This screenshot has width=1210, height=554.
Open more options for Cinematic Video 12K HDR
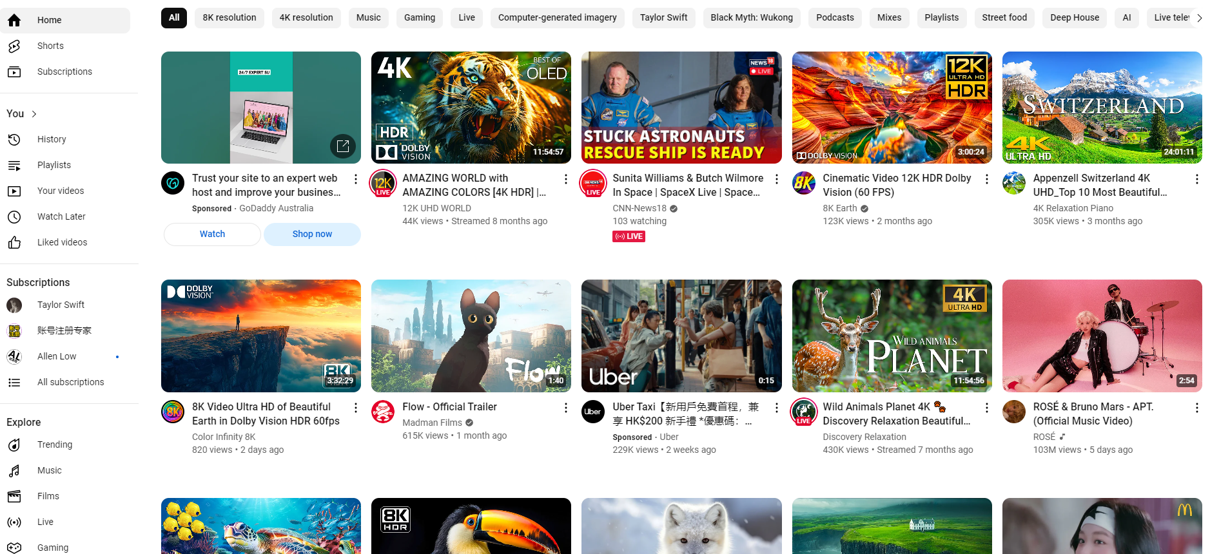click(x=986, y=178)
